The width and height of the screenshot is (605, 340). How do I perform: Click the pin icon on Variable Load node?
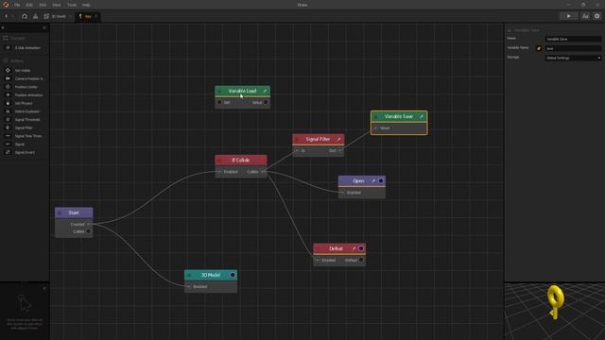pos(265,91)
